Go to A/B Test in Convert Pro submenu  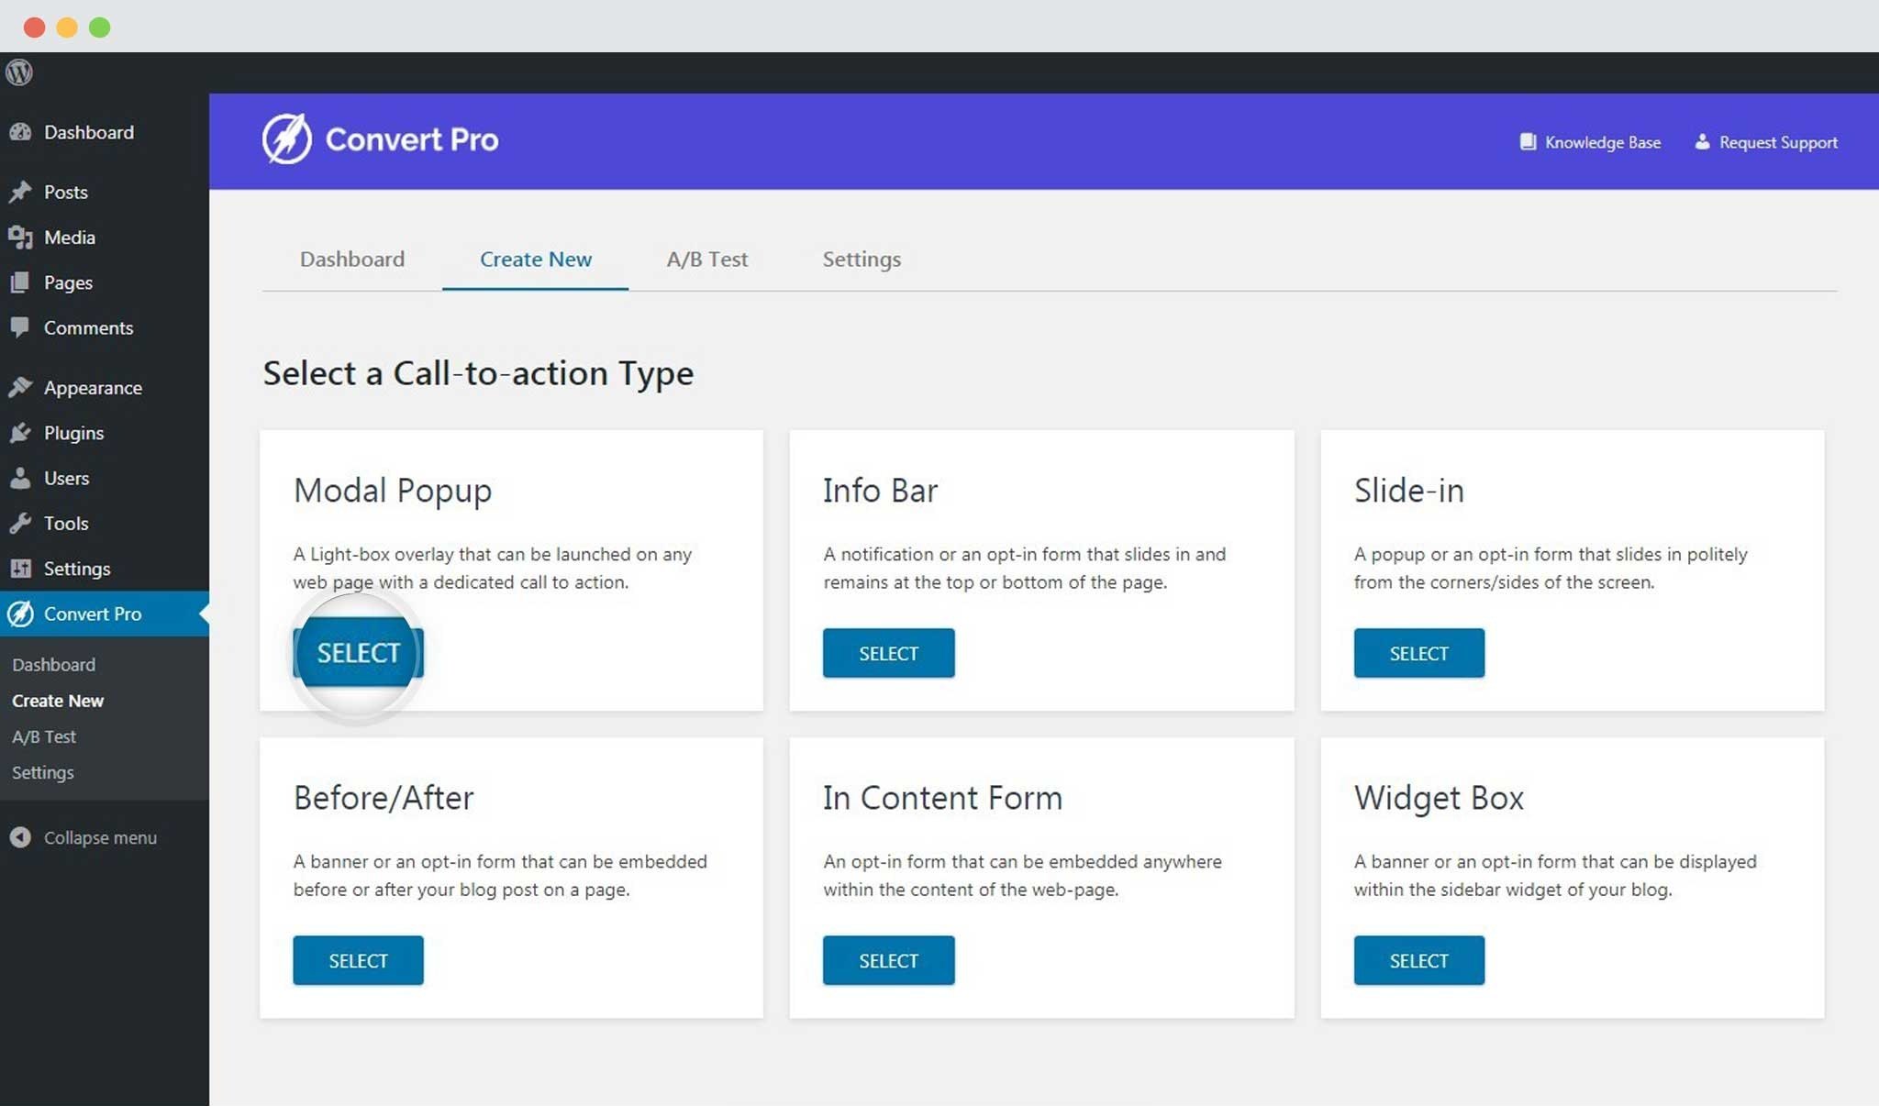pos(44,736)
